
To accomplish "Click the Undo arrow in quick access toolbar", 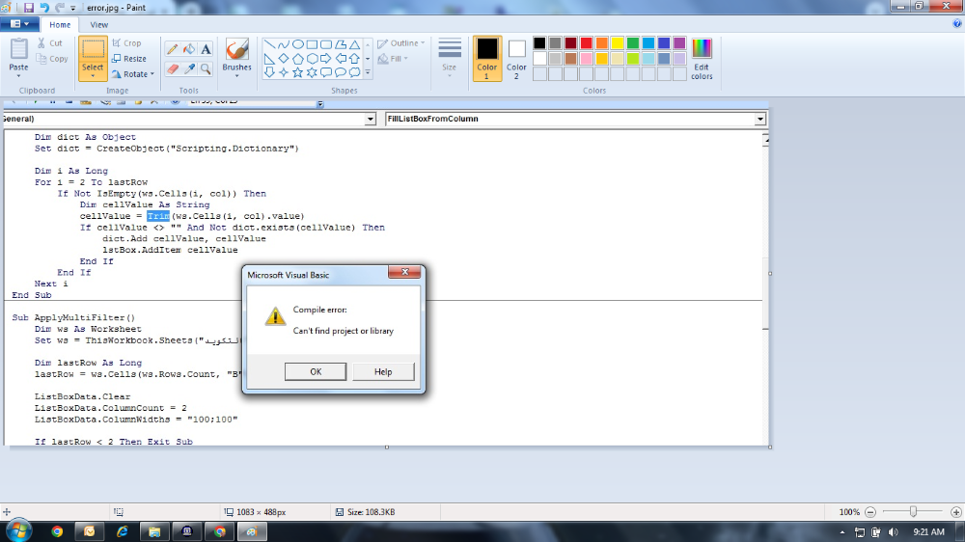I will coord(44,7).
